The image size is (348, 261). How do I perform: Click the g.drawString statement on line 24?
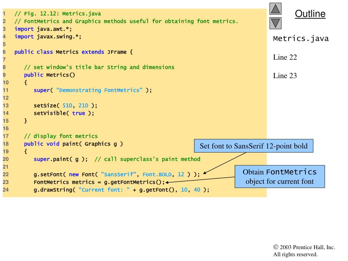point(121,190)
